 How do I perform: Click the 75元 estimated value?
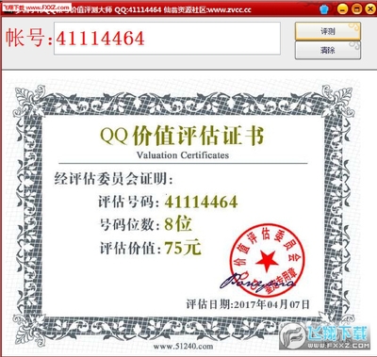(183, 248)
